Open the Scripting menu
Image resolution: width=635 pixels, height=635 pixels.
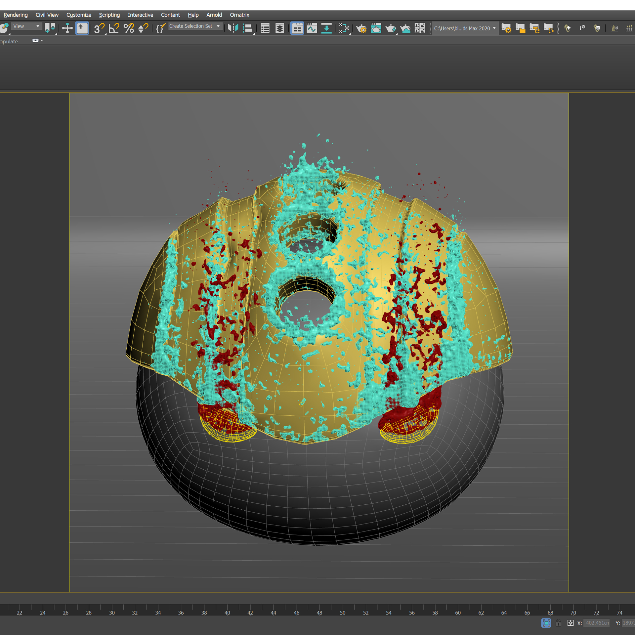(x=109, y=15)
